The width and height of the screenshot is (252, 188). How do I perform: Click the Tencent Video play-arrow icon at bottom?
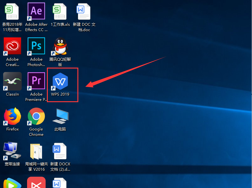12,183
